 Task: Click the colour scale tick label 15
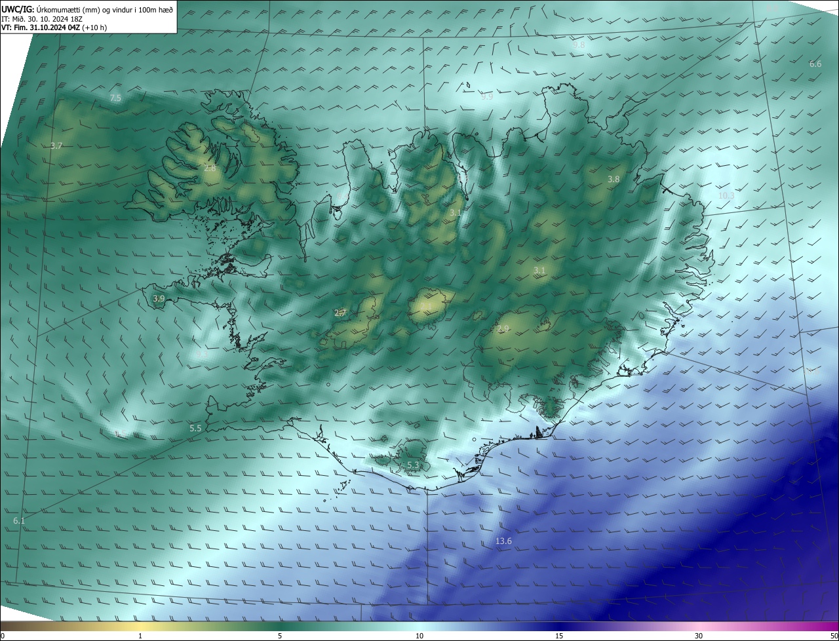click(559, 636)
